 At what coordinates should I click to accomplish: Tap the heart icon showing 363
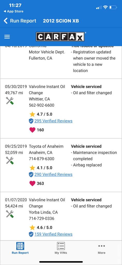click(32, 183)
